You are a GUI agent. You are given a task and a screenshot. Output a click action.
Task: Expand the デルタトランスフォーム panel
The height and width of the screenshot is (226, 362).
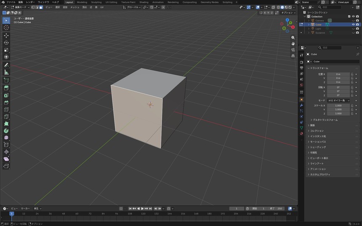tap(324, 120)
